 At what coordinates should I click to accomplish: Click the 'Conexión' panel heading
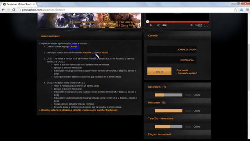[x=153, y=36]
